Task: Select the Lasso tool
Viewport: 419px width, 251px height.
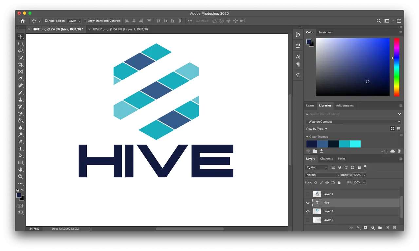Action: point(20,51)
